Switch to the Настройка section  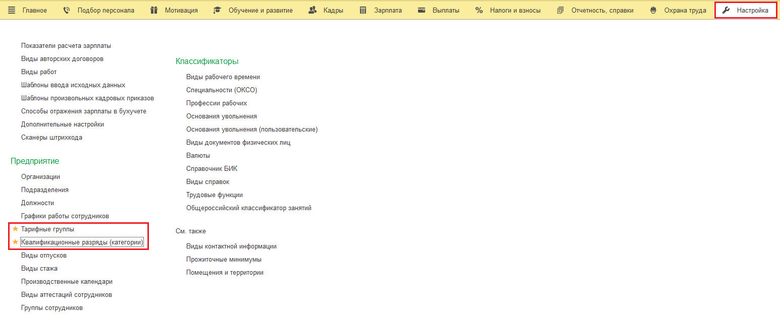click(x=752, y=10)
